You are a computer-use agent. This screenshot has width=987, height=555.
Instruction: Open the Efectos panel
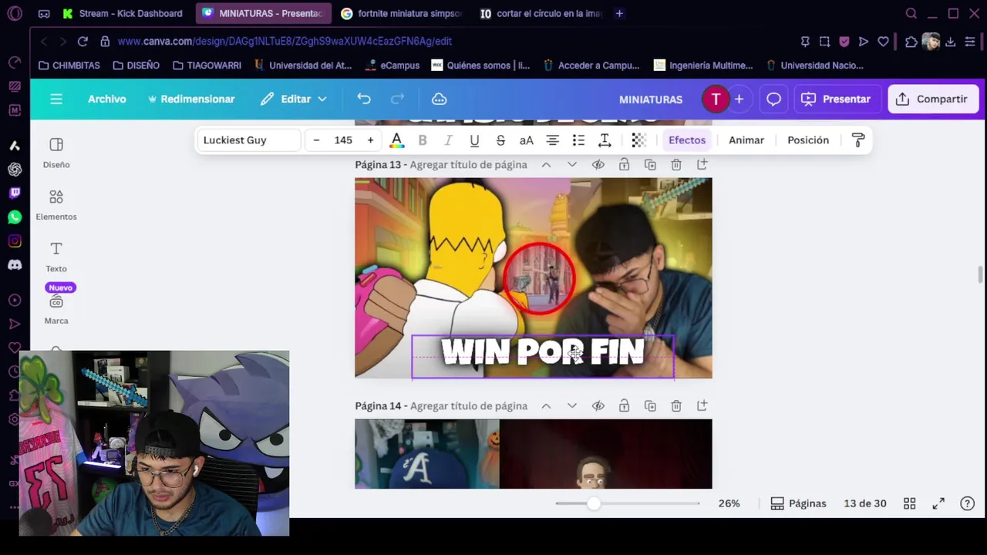pos(687,140)
